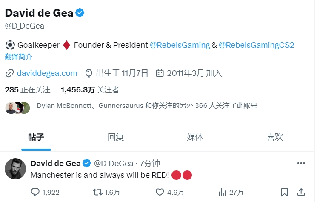The width and height of the screenshot is (317, 202).
Task: Click verified badge next to profile name
Action: point(80,12)
